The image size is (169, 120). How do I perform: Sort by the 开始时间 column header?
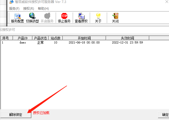84,38
